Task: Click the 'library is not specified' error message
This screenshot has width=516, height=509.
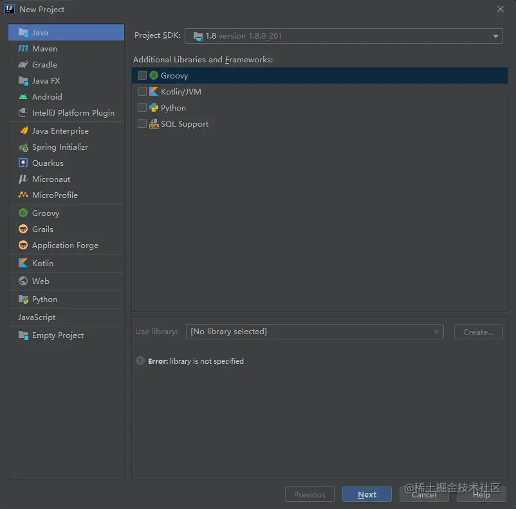Action: (x=207, y=361)
